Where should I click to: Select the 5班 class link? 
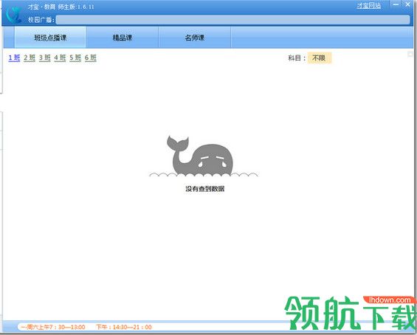tap(75, 58)
